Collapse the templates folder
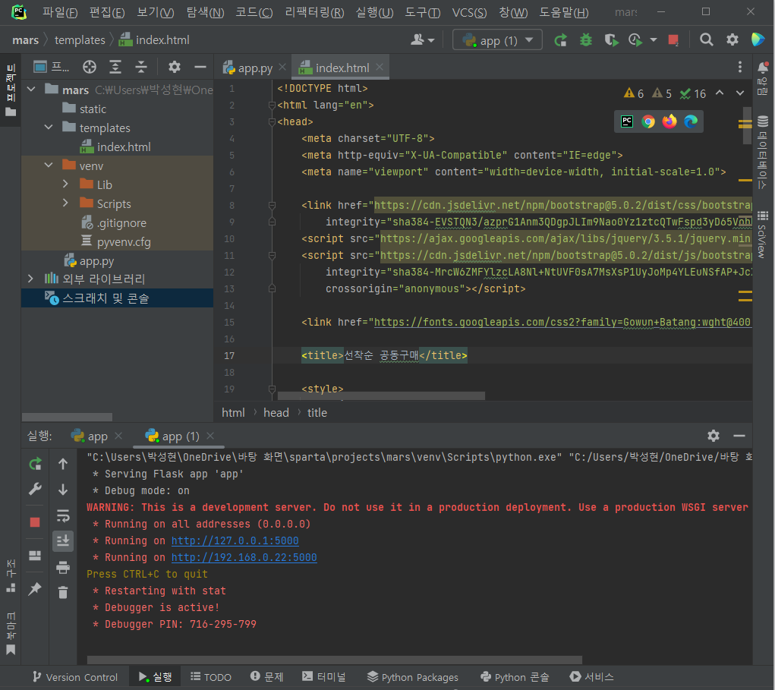The width and height of the screenshot is (775, 690). (x=49, y=128)
